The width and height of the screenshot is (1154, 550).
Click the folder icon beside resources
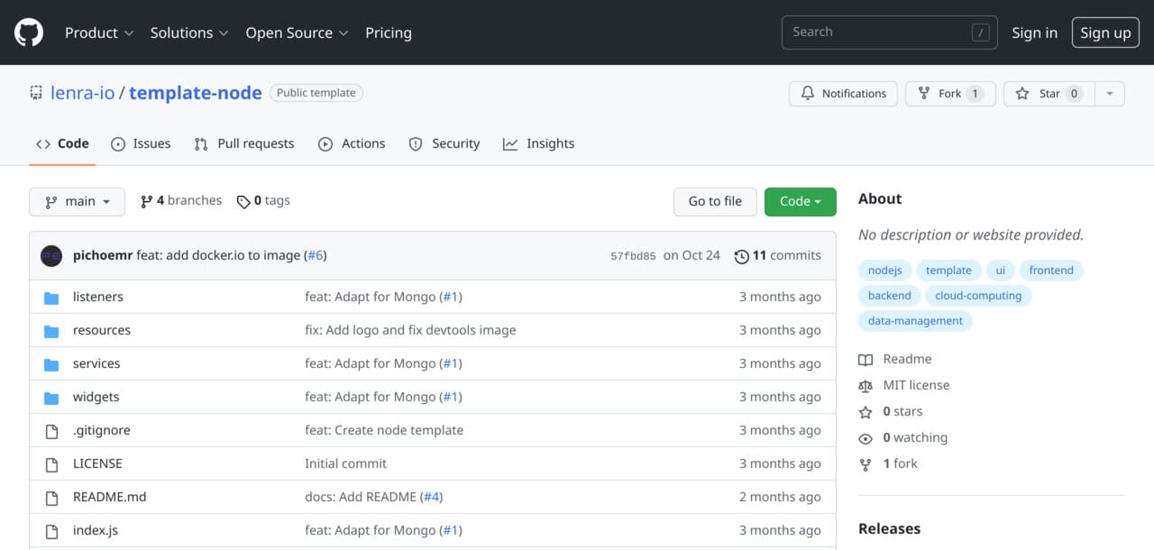[51, 331]
